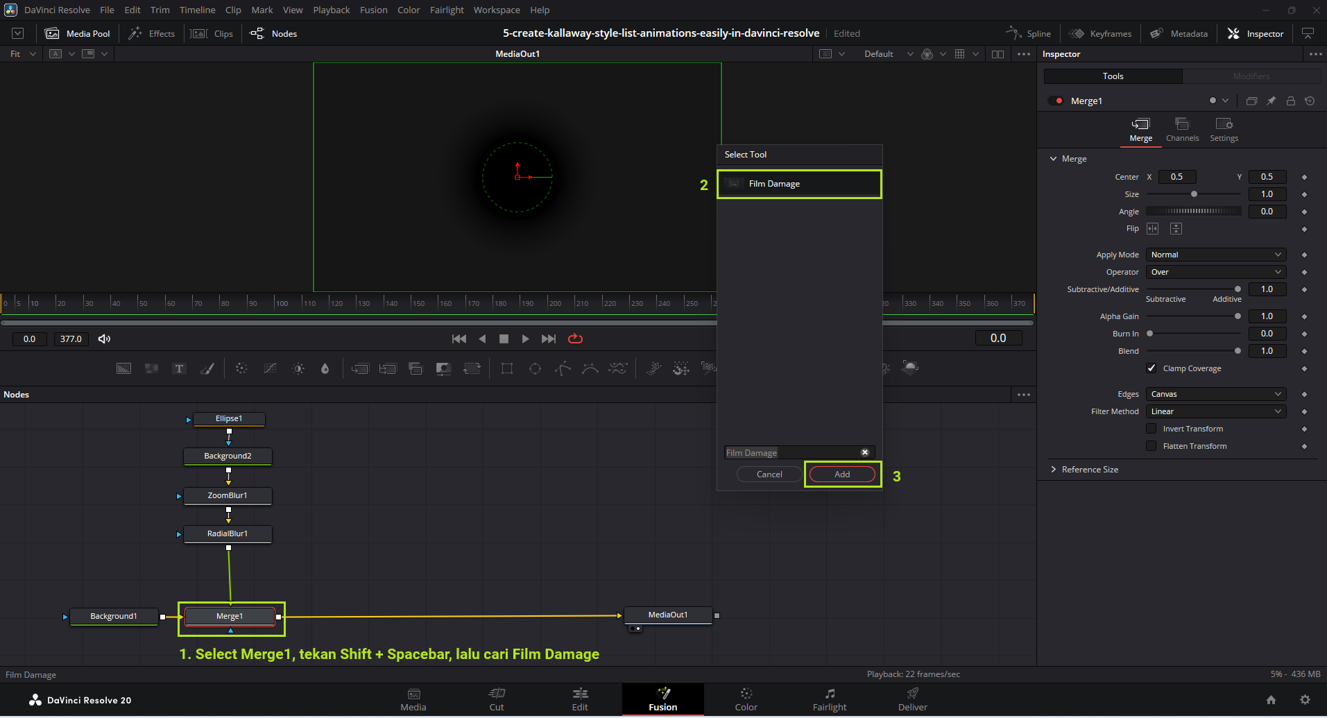Click the Ellipse mask tool icon

(x=535, y=368)
